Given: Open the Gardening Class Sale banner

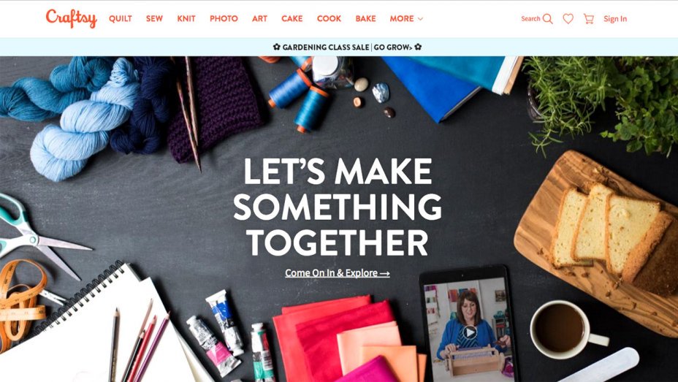Looking at the screenshot, I should 347,47.
